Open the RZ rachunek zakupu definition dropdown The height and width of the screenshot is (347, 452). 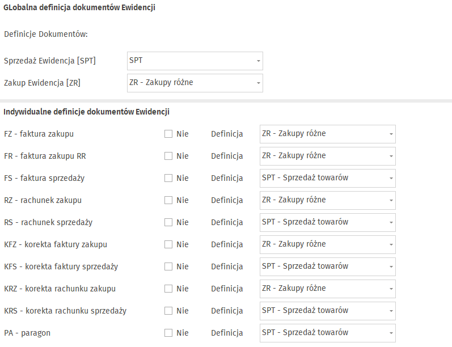click(327, 200)
